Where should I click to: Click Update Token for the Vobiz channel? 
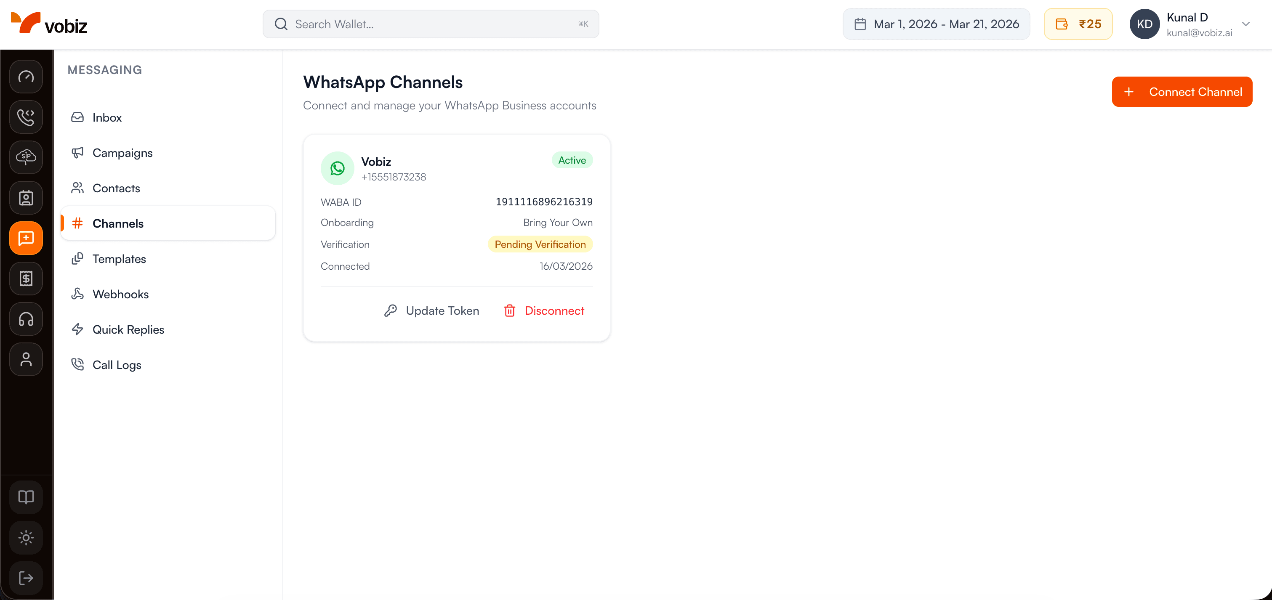[431, 311]
